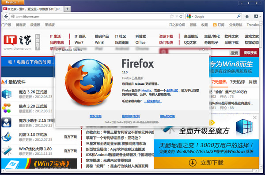Click the 立即下载 download button
This screenshot has height=175, width=265.
click(206, 163)
